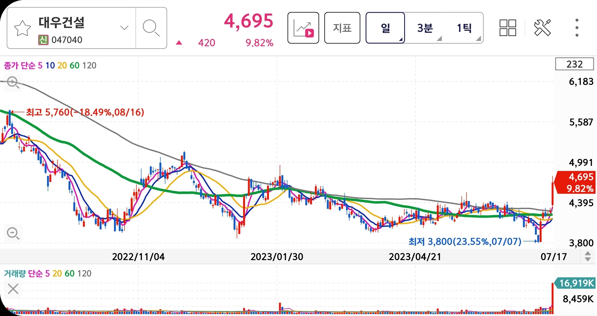Open the multi-chart grid layout icon
597x316 pixels.
[x=508, y=28]
